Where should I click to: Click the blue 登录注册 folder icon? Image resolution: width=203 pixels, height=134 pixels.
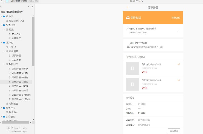(4, 25)
